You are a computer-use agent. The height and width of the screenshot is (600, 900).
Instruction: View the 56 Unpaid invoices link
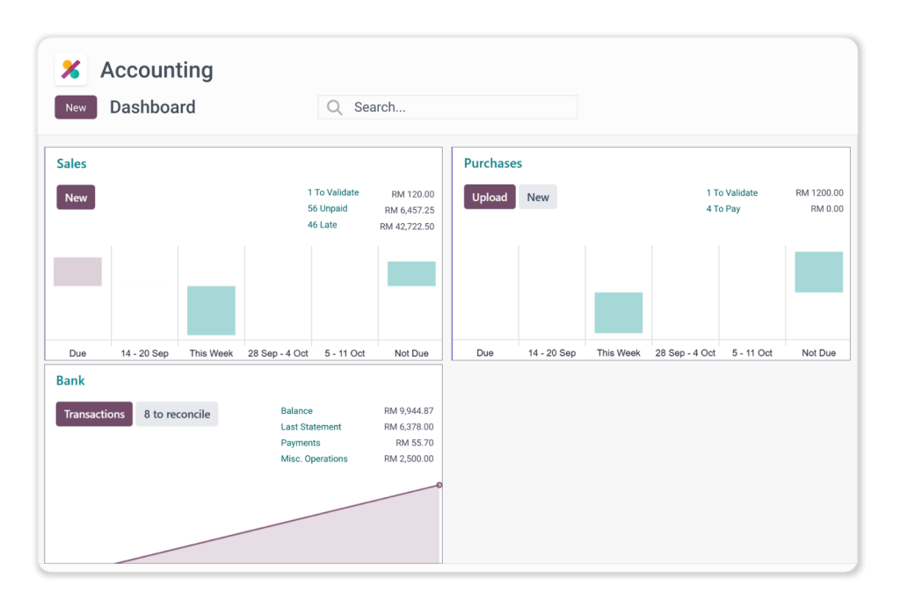327,209
